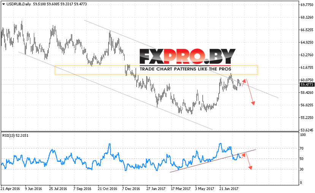Click the 21 Oct 2016 date marker

pyautogui.click(x=107, y=189)
